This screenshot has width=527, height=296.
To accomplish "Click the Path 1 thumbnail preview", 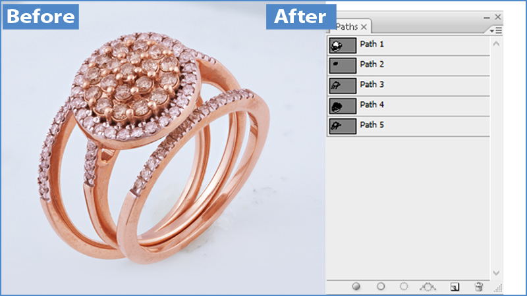I will pyautogui.click(x=343, y=45).
